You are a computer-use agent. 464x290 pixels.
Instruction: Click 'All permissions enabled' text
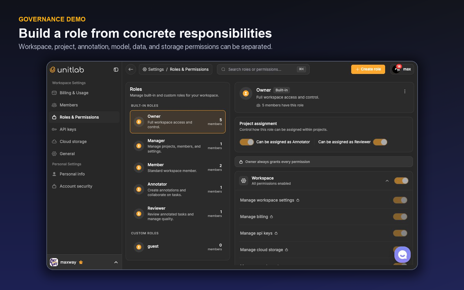click(271, 184)
